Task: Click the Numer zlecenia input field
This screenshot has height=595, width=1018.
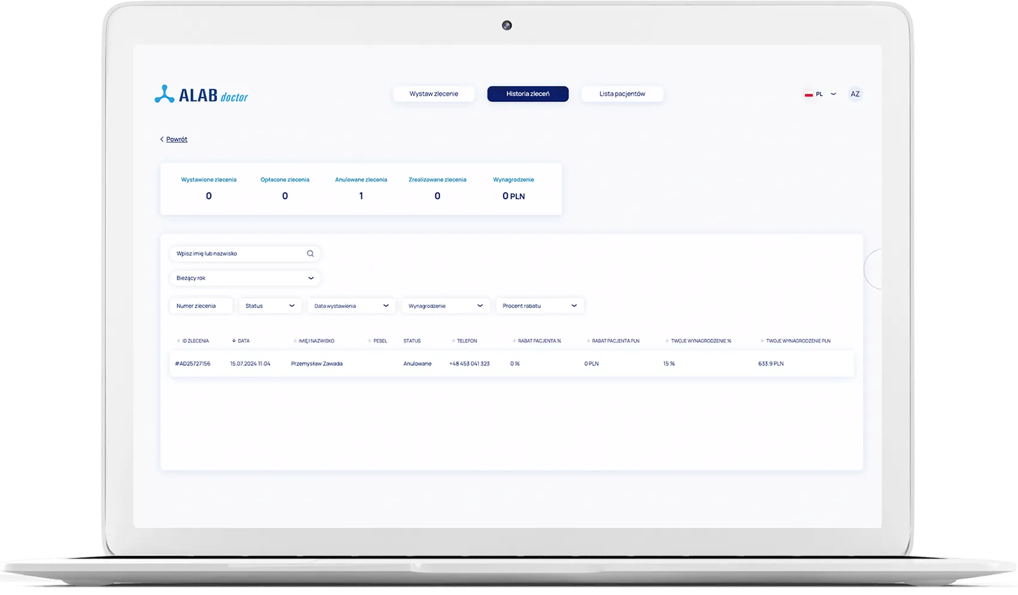Action: click(x=201, y=306)
